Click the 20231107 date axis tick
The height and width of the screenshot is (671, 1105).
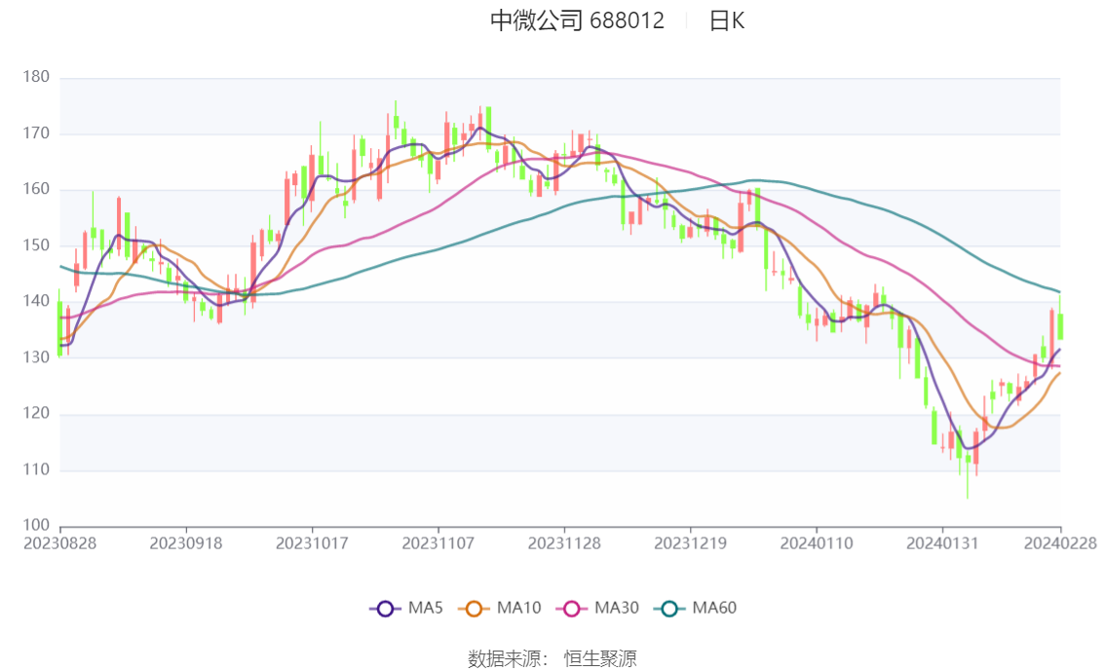pos(438,543)
